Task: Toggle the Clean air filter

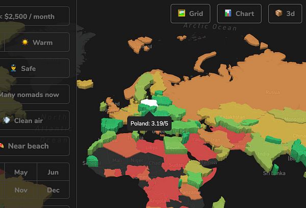Action: 35,120
